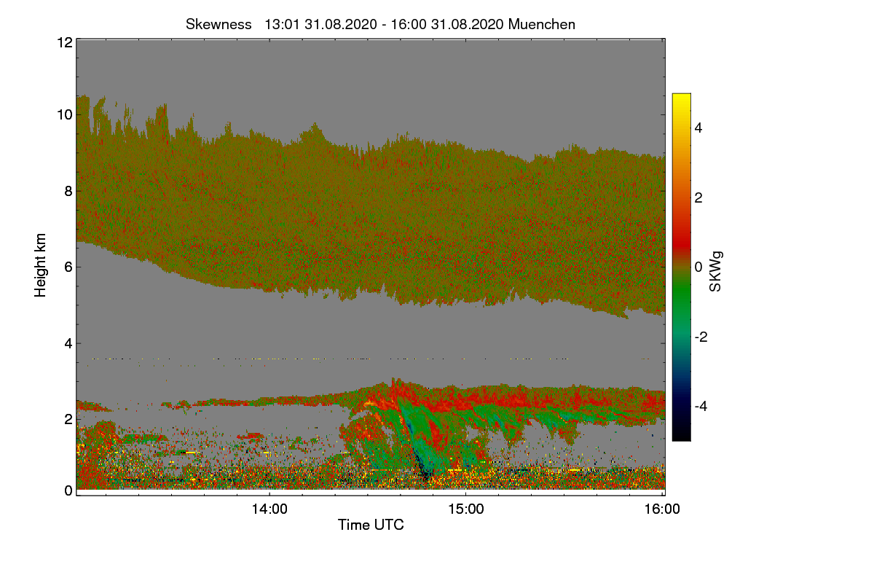Click the height axis tick label 4
Screen dimensions: 874x583
tap(68, 343)
